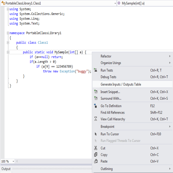Image resolution: width=173 pixels, height=173 pixels.
Task: Click the Cut scissors icon
Action: (x=95, y=148)
